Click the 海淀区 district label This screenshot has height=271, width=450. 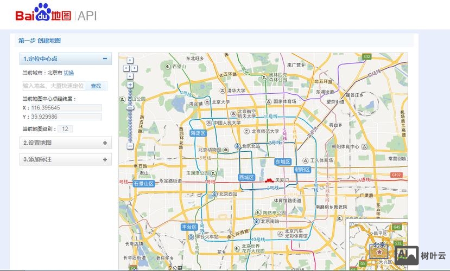point(198,133)
